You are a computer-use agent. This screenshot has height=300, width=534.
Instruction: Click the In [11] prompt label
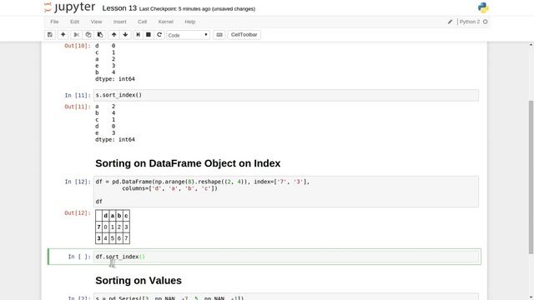pyautogui.click(x=78, y=95)
